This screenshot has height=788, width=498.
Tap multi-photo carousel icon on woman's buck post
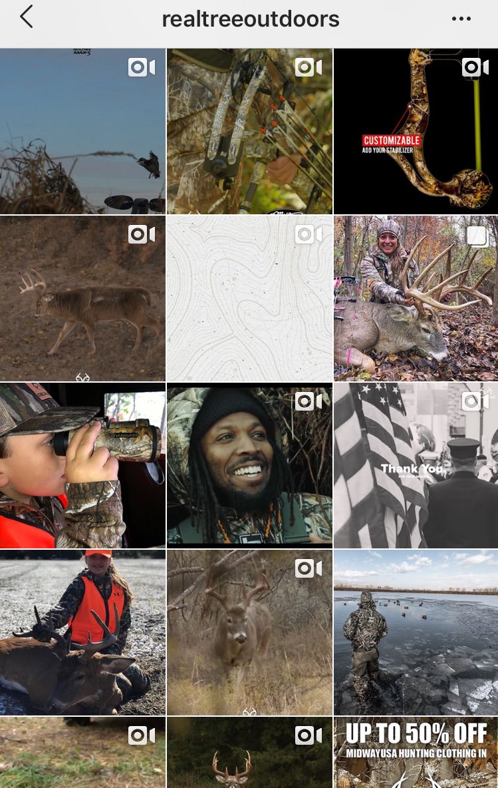477,236
